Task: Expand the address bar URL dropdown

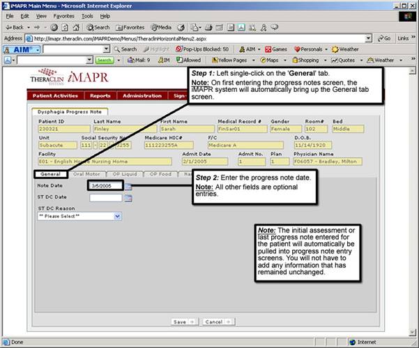Action: pos(370,38)
